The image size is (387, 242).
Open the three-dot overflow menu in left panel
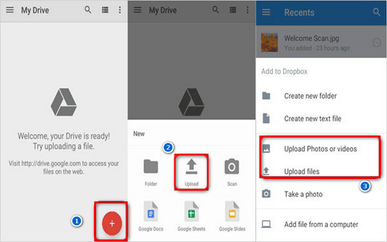point(120,10)
